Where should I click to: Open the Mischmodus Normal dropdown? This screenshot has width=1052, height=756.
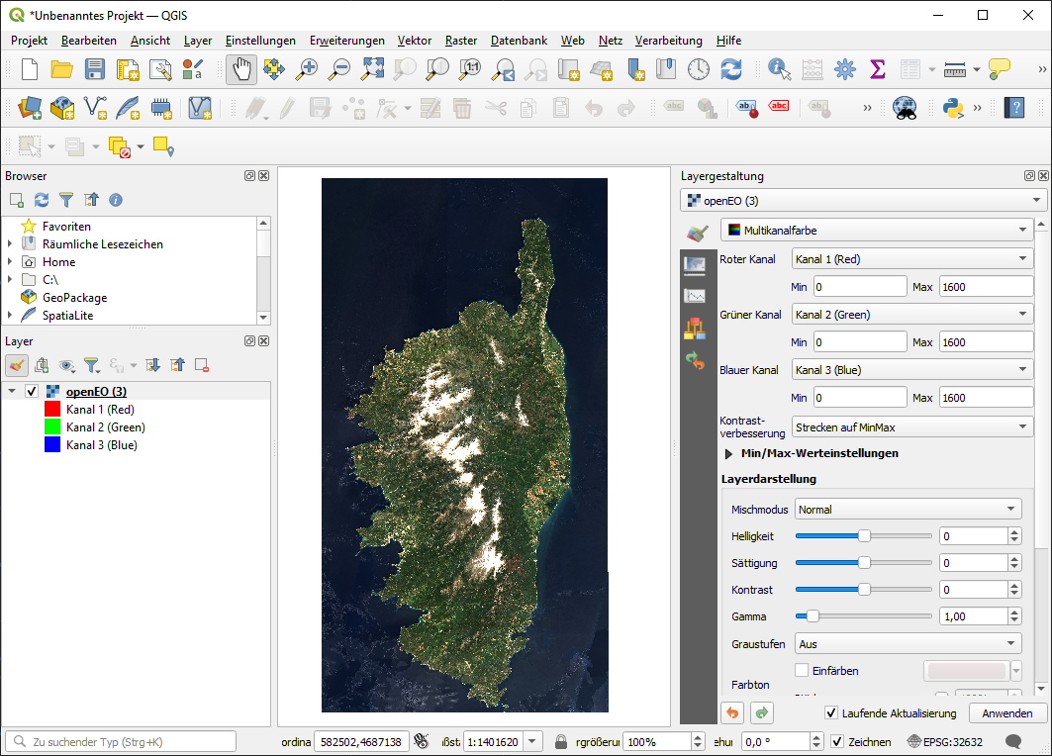(x=908, y=510)
